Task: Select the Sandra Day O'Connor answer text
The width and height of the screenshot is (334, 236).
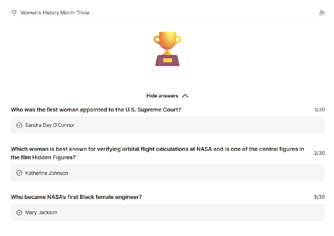Action: tap(50, 125)
